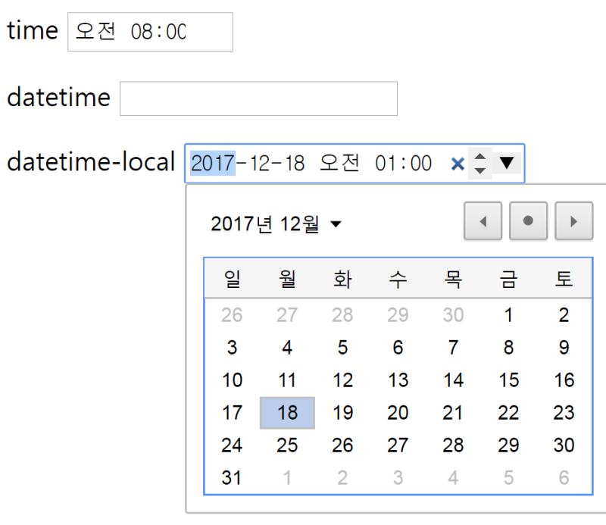Select the highlighted date 18

(x=287, y=413)
